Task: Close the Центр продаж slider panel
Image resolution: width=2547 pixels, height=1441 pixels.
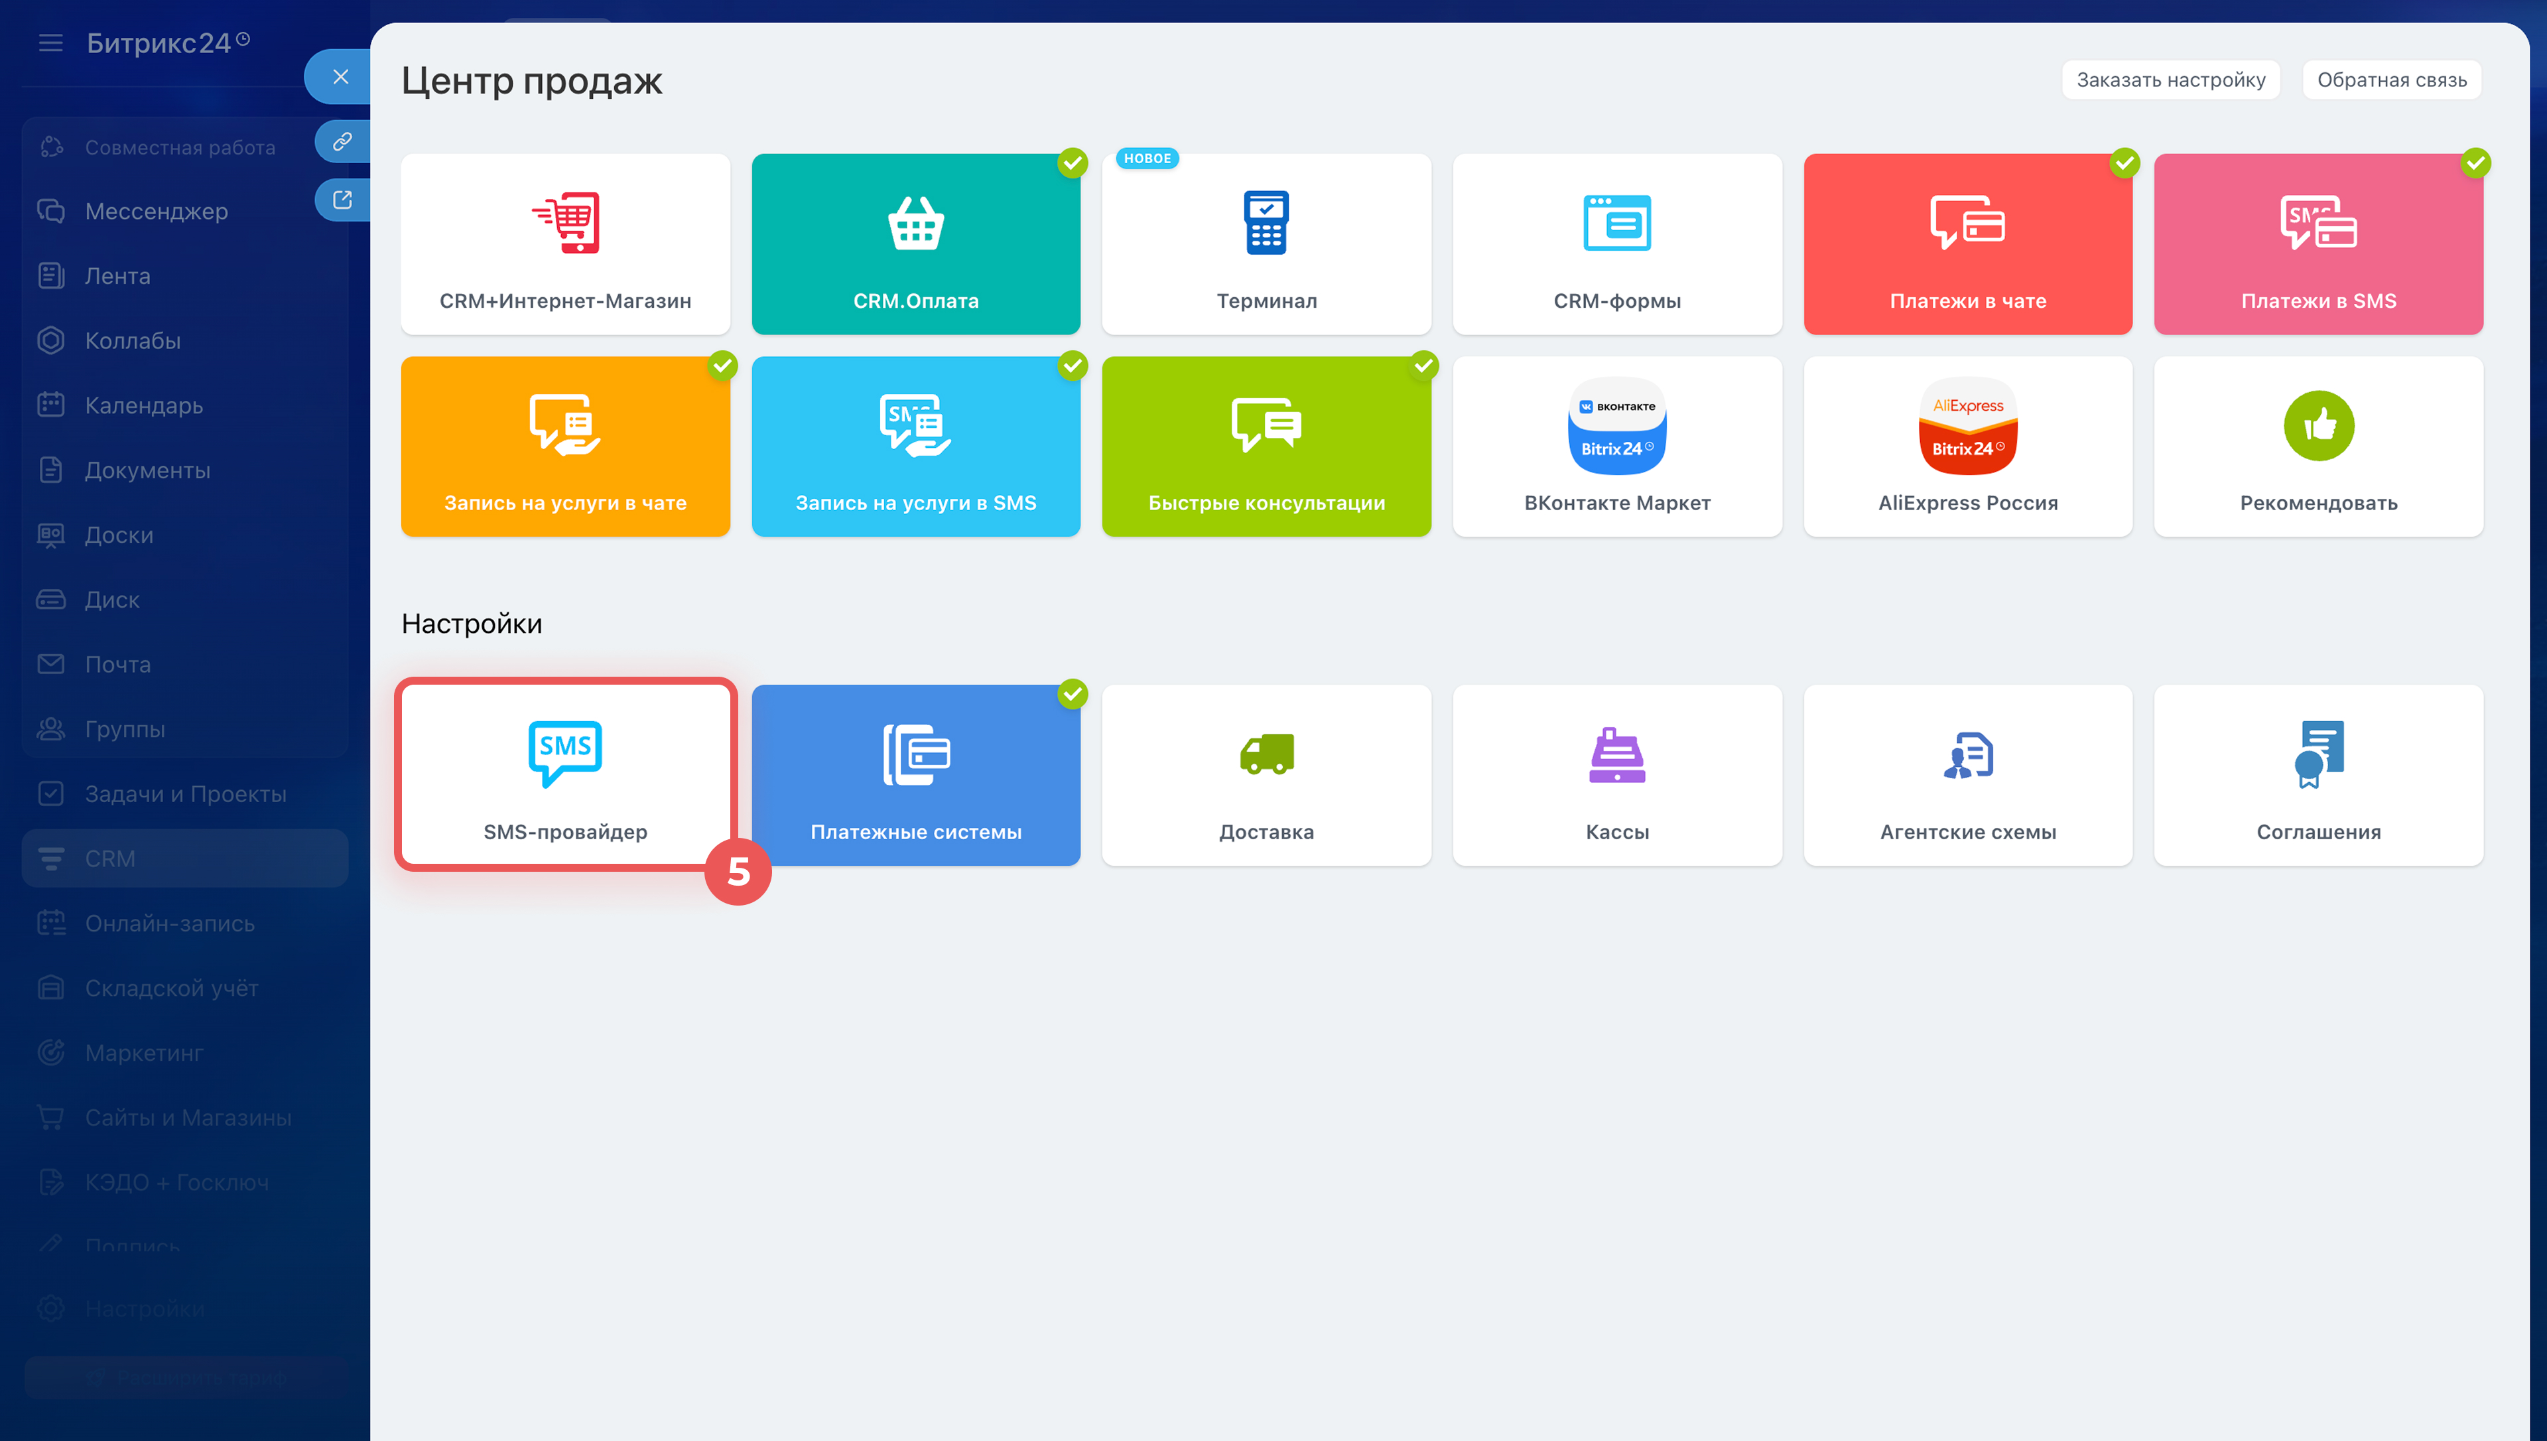Action: (x=340, y=76)
